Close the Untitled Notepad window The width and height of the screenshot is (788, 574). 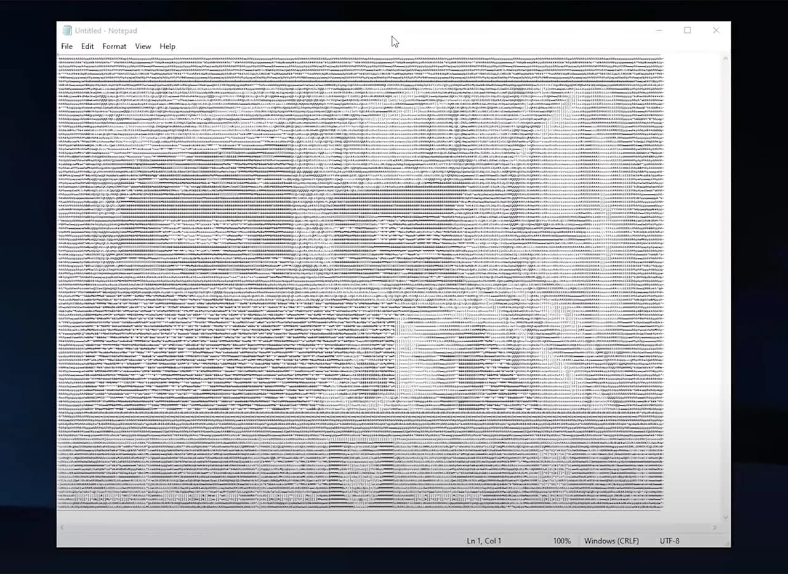tap(716, 30)
